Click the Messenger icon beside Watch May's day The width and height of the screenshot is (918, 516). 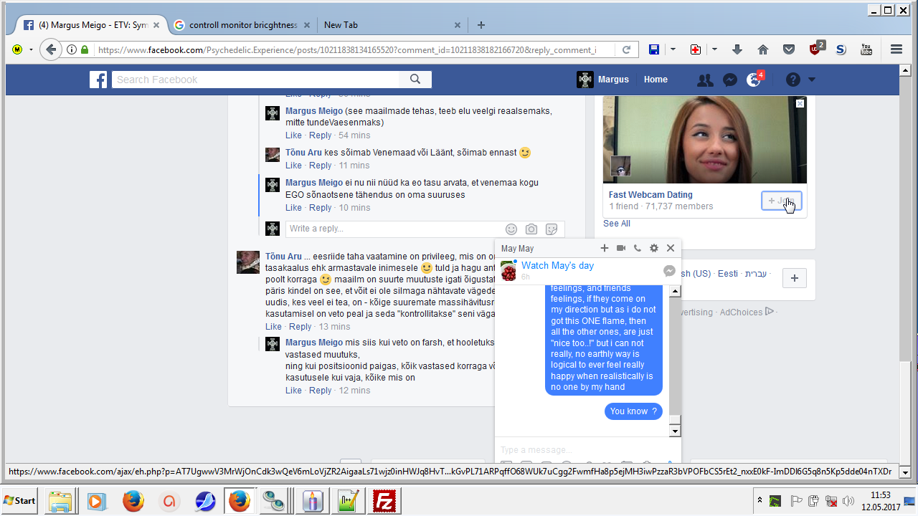click(669, 271)
